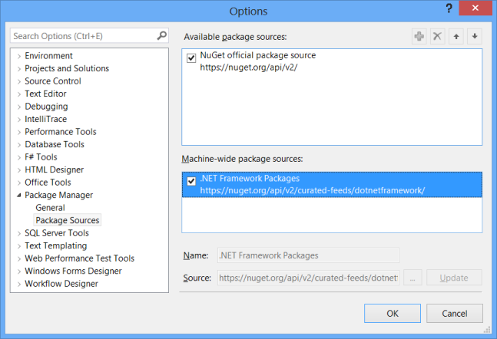Expand the Text Editor node
Screen dimensions: 497x339
tap(18, 94)
